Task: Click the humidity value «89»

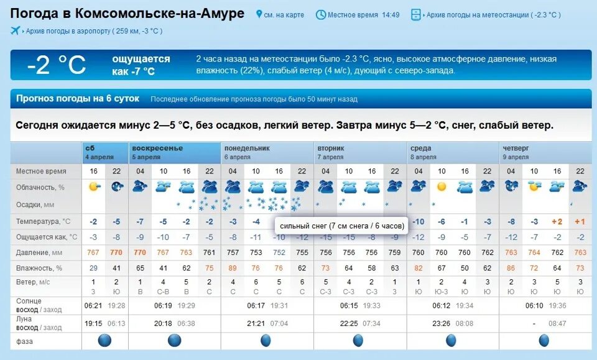Action: tap(233, 268)
